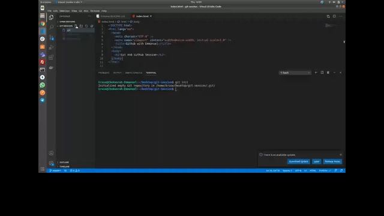The height and width of the screenshot is (216, 384).
Task: Click the open changes editor icon
Action: [328, 16]
